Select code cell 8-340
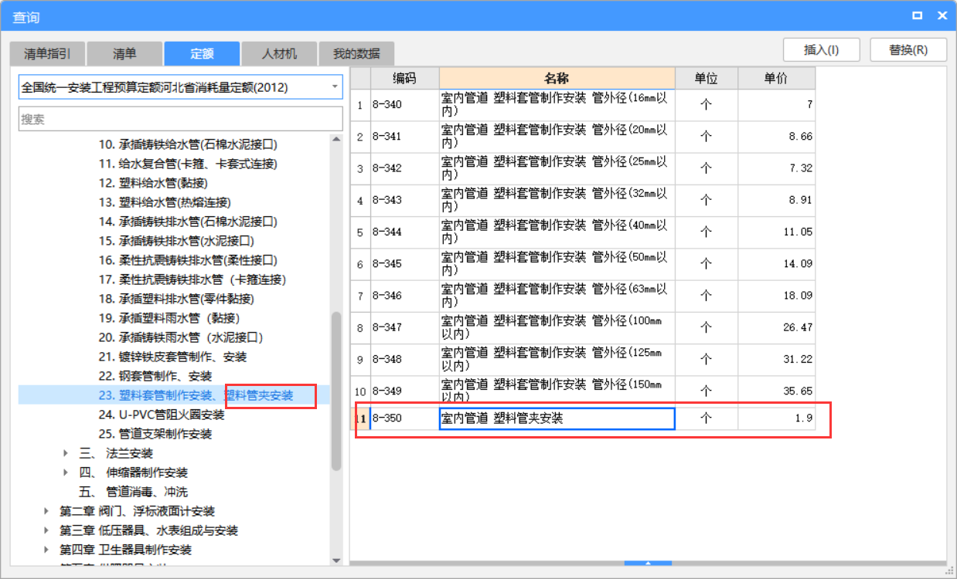Image resolution: width=957 pixels, height=579 pixels. point(404,105)
